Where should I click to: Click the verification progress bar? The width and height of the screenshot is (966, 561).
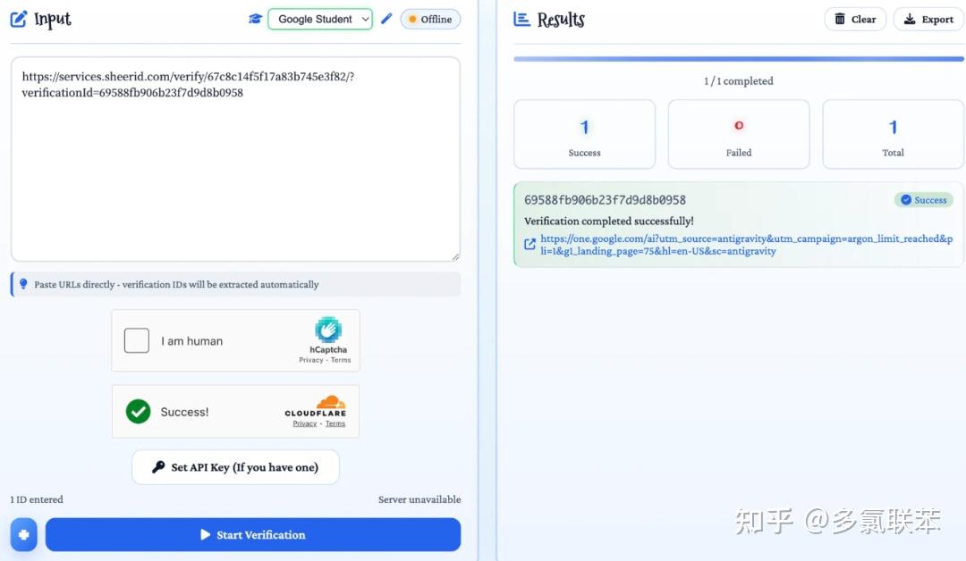(738, 59)
